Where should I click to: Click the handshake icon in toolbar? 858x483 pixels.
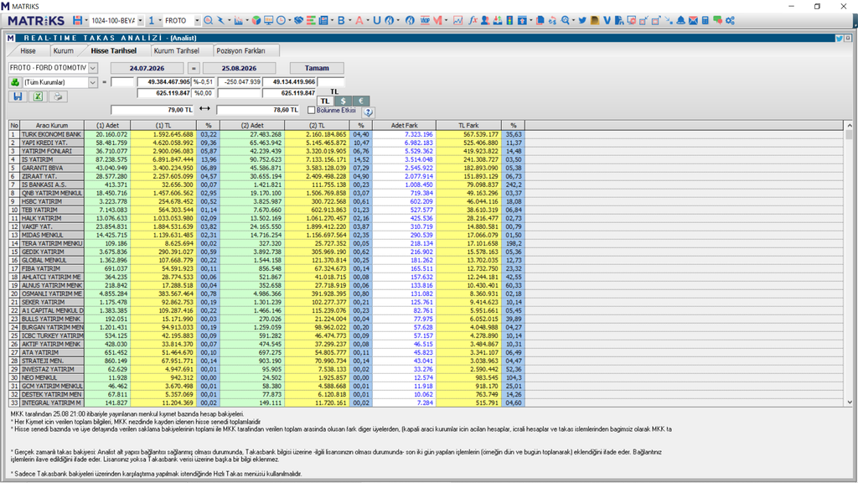coord(298,20)
